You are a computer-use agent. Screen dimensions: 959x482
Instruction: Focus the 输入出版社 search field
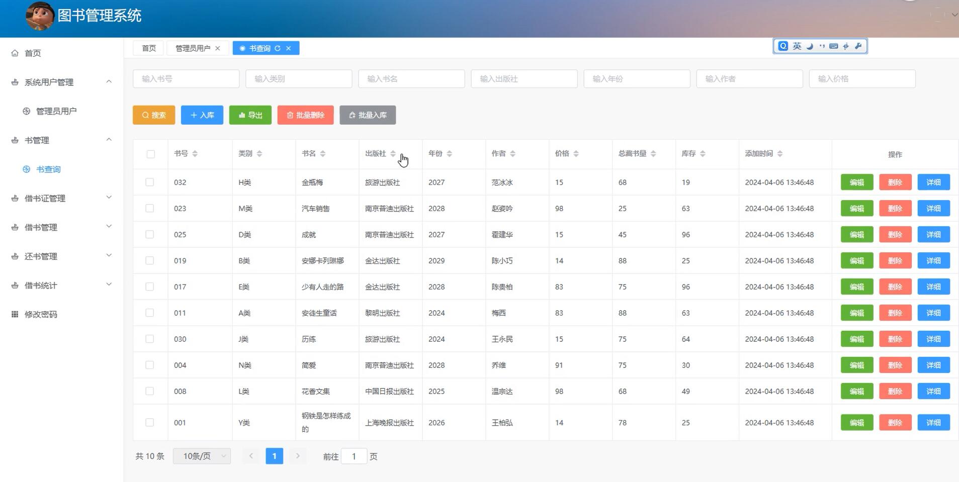click(x=524, y=79)
